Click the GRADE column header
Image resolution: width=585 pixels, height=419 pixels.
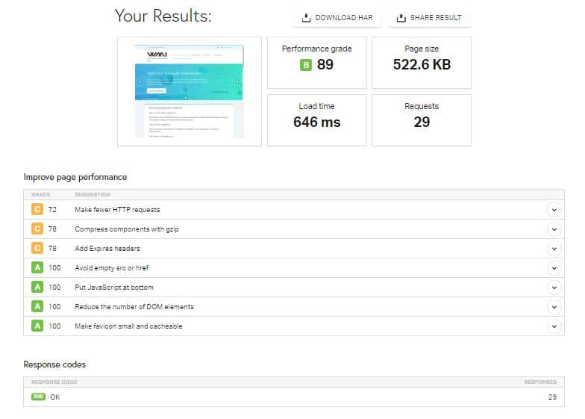[40, 194]
